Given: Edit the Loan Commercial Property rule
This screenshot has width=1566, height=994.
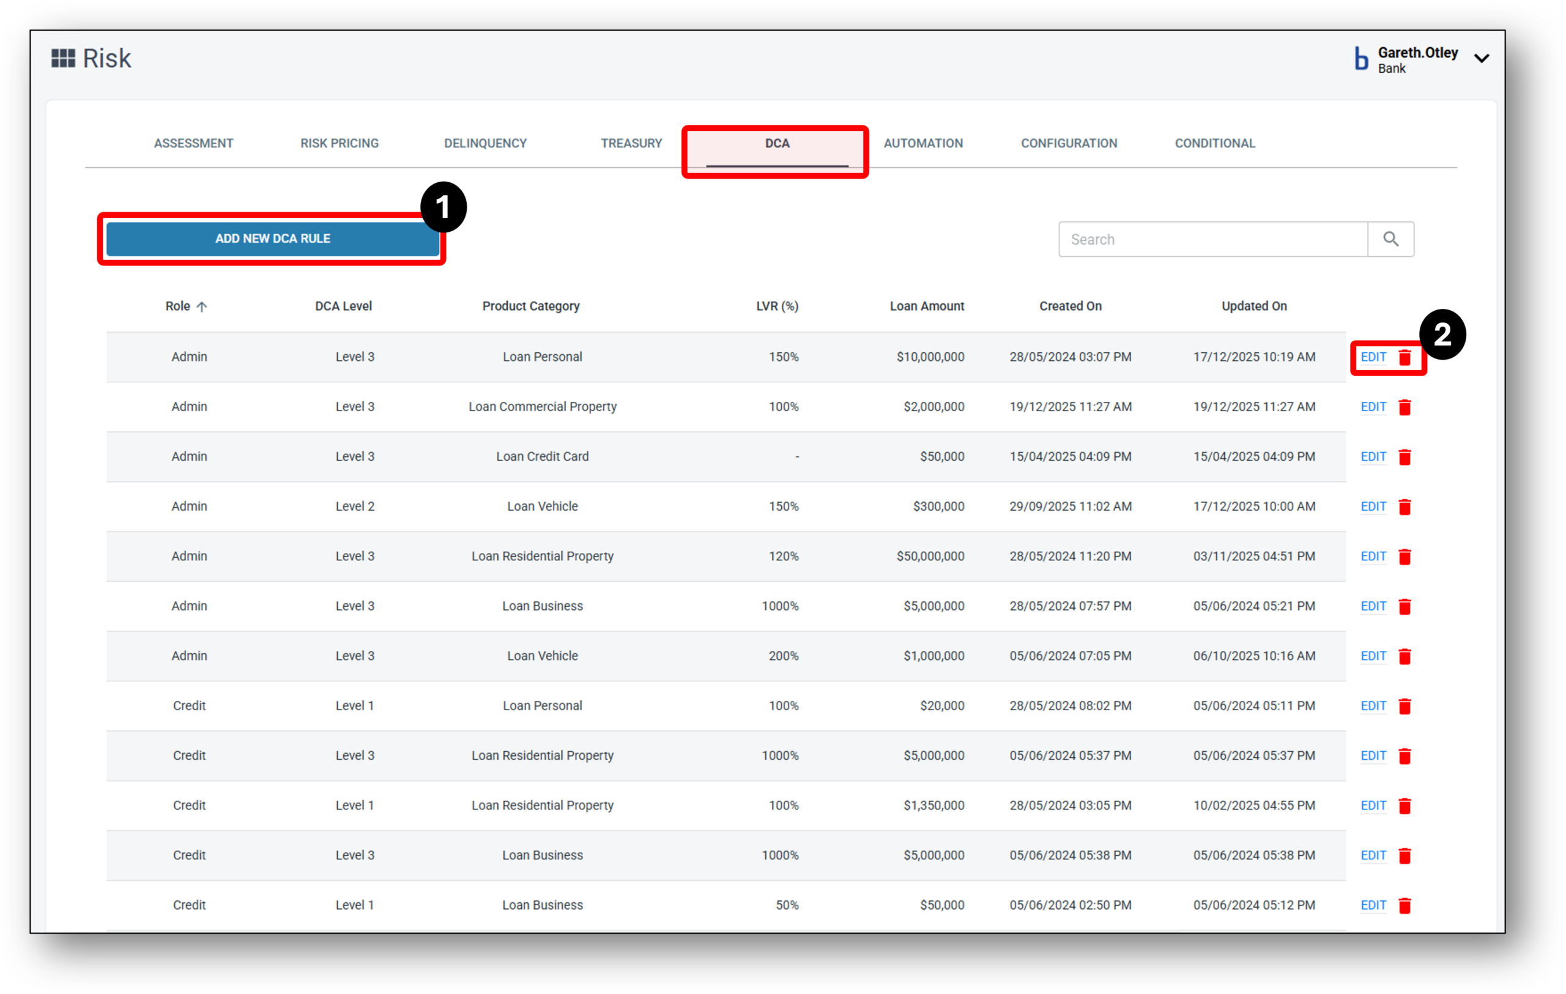Looking at the screenshot, I should click(1373, 406).
